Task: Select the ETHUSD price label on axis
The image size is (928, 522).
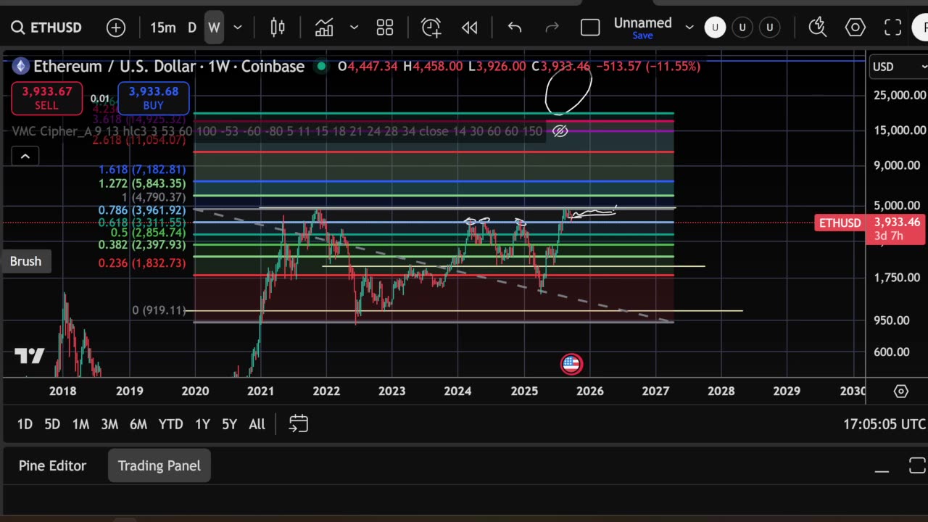Action: coord(840,223)
